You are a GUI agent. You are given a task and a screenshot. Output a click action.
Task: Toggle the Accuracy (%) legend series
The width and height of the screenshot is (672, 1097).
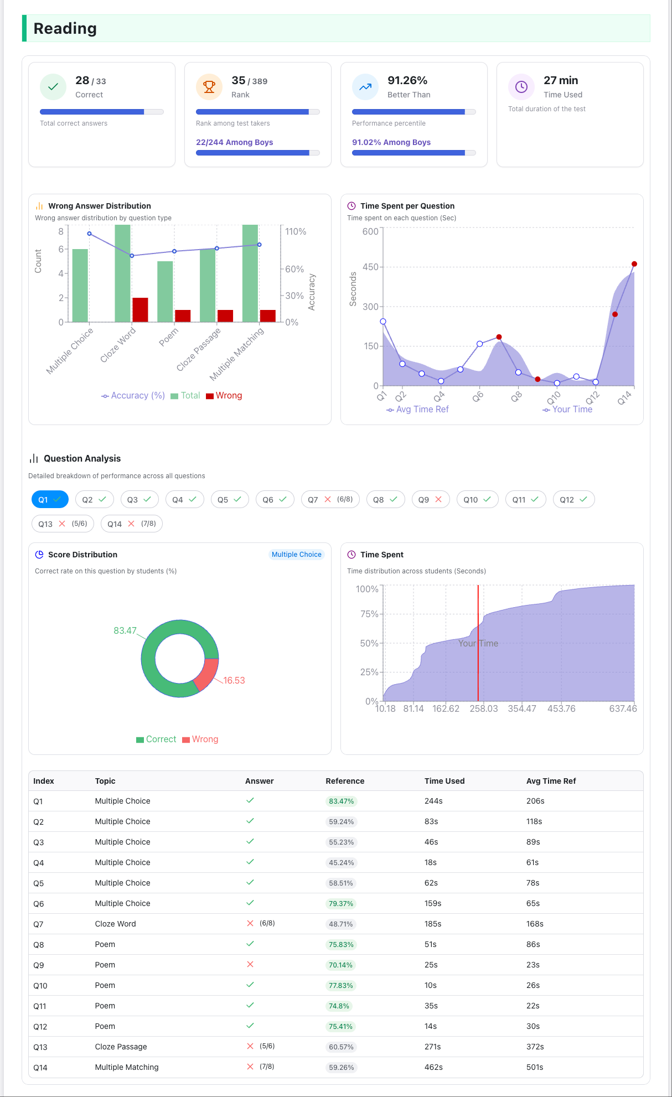[133, 396]
